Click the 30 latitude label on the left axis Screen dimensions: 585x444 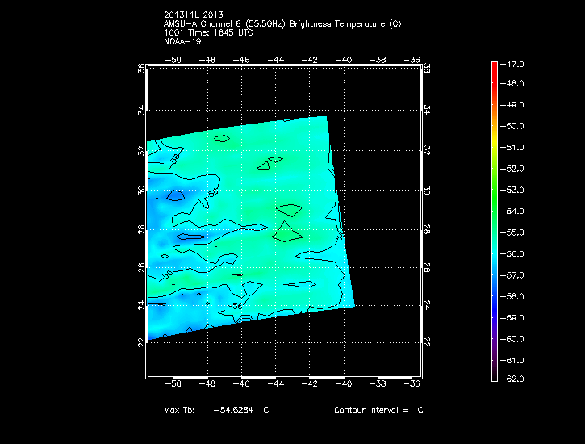(141, 190)
